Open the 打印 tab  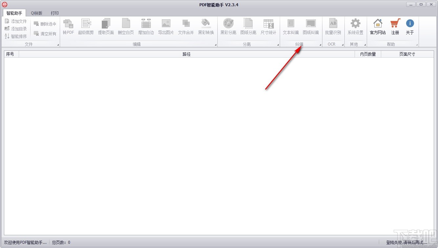pyautogui.click(x=55, y=13)
